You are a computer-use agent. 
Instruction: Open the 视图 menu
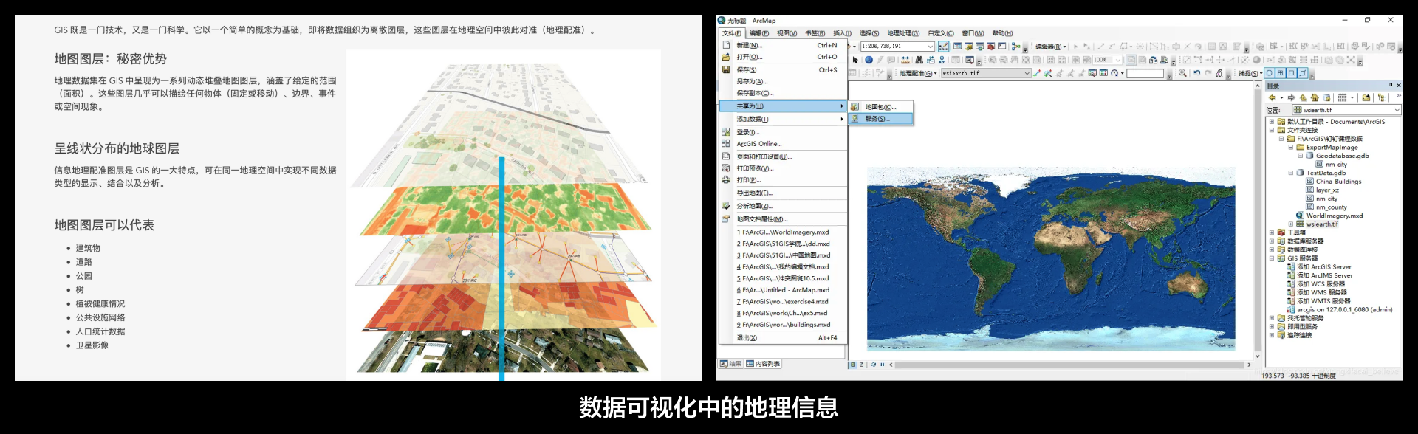coord(787,33)
